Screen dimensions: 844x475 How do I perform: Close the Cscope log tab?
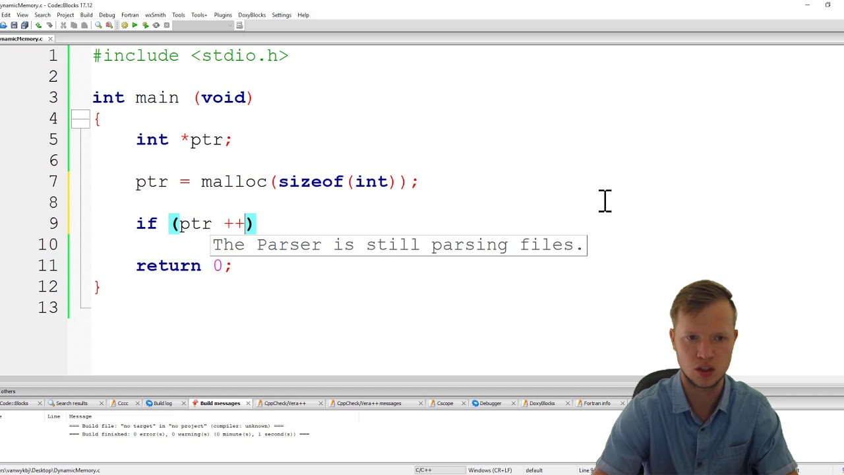[x=464, y=403]
